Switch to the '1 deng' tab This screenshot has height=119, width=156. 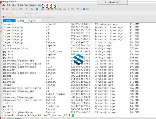click(9, 21)
